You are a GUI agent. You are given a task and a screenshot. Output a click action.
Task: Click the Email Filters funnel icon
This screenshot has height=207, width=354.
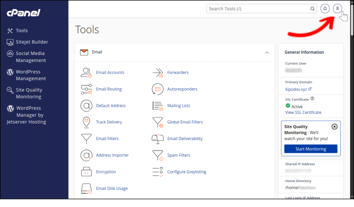[x=86, y=139]
